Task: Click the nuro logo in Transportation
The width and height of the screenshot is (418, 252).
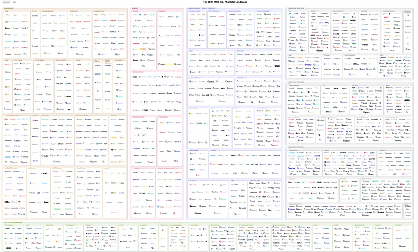Action: point(319,182)
